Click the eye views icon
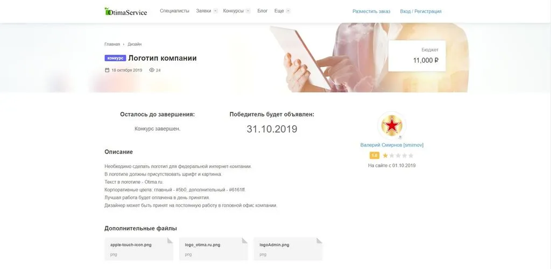 152,70
